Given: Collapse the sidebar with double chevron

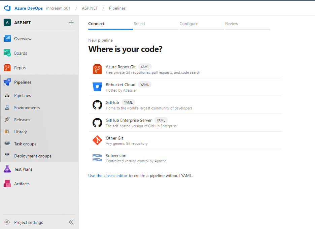Looking at the screenshot, I should pyautogui.click(x=71, y=222).
